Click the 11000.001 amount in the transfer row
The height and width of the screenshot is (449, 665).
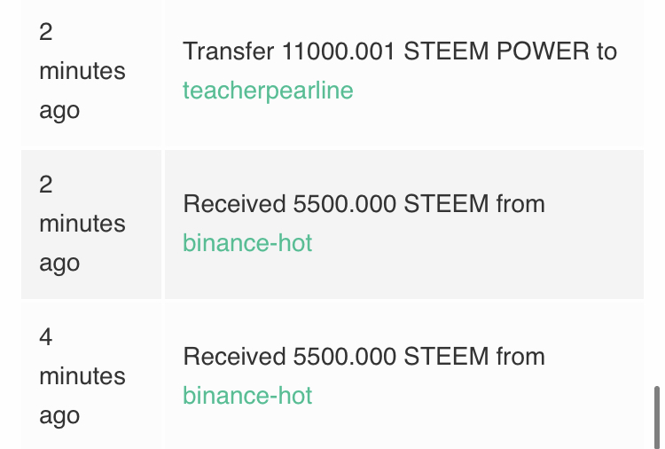339,51
